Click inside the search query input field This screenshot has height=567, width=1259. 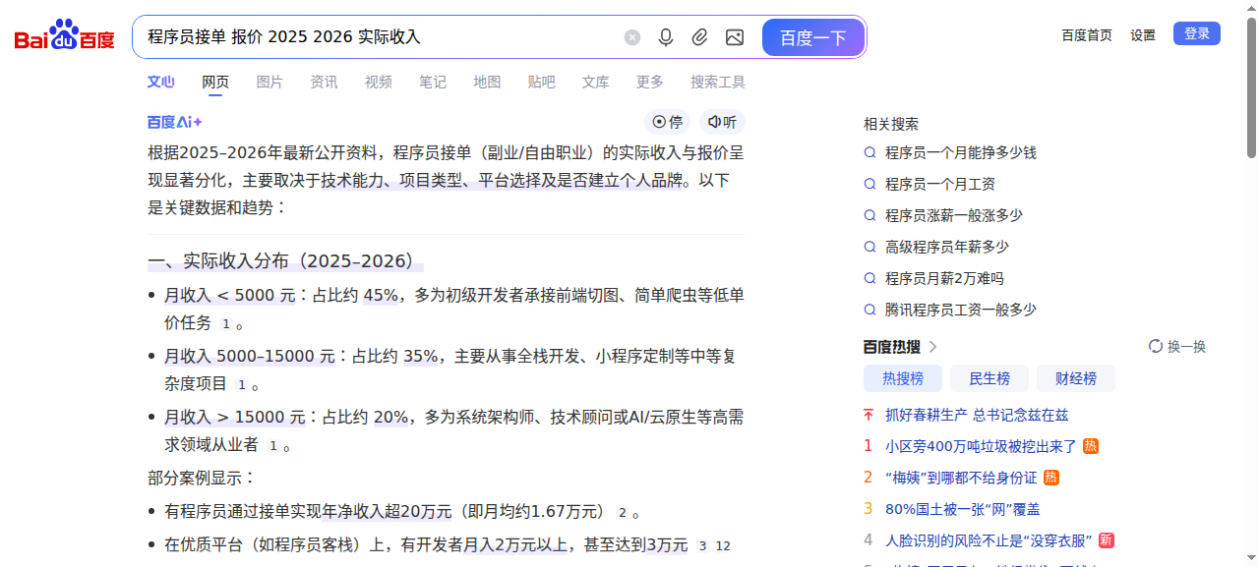pos(374,37)
